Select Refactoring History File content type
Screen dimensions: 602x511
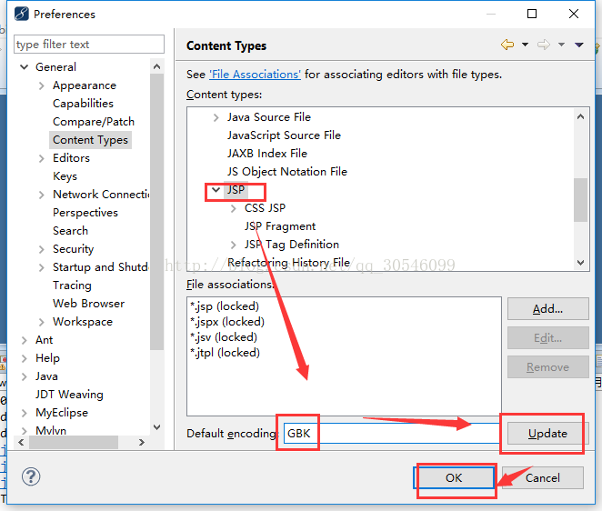288,263
